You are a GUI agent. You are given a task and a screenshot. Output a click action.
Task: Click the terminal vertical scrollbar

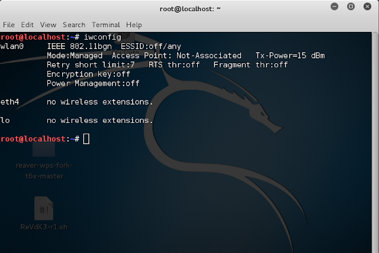[375, 142]
